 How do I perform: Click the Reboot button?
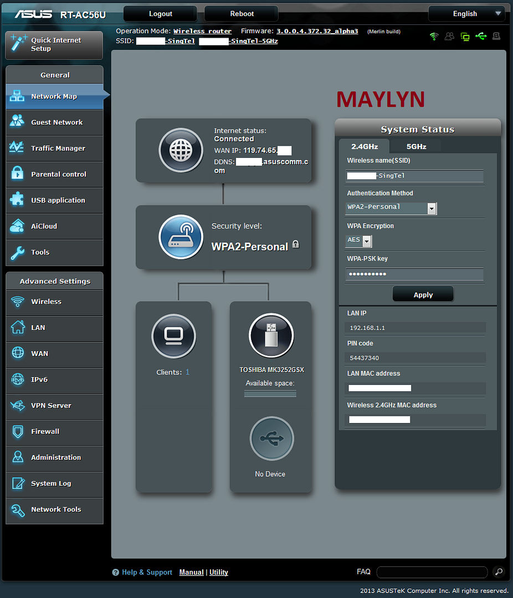pos(242,14)
